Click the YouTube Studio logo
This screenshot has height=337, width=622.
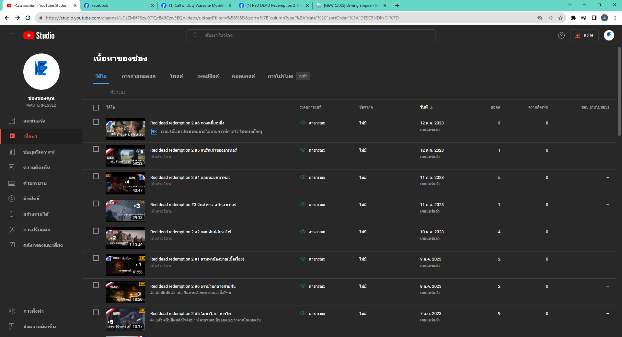[39, 35]
